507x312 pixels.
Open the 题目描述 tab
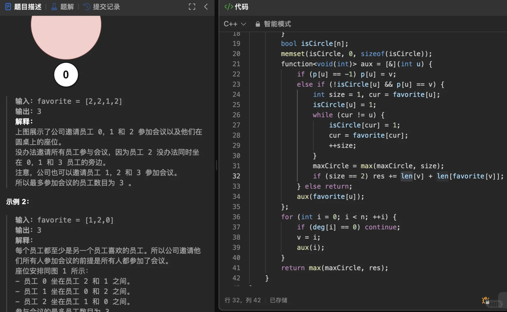pyautogui.click(x=23, y=7)
